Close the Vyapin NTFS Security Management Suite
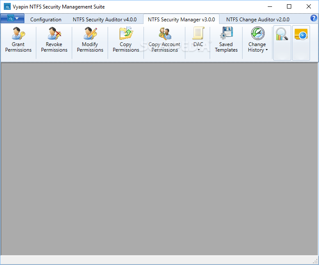 click(x=309, y=7)
